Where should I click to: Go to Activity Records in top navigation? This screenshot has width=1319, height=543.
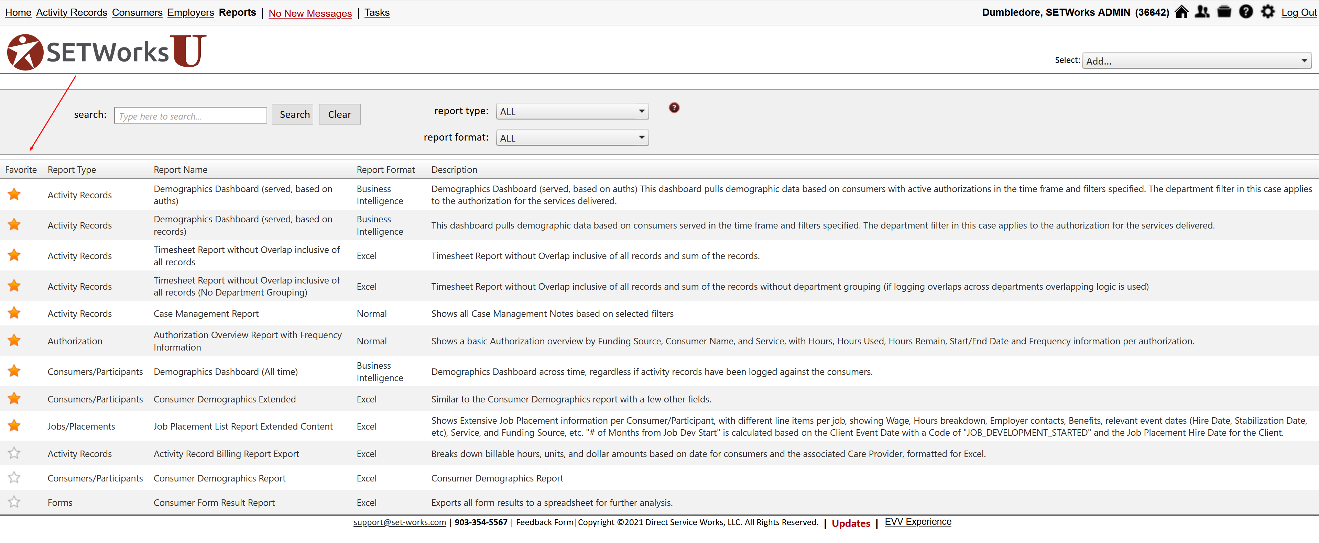click(72, 12)
